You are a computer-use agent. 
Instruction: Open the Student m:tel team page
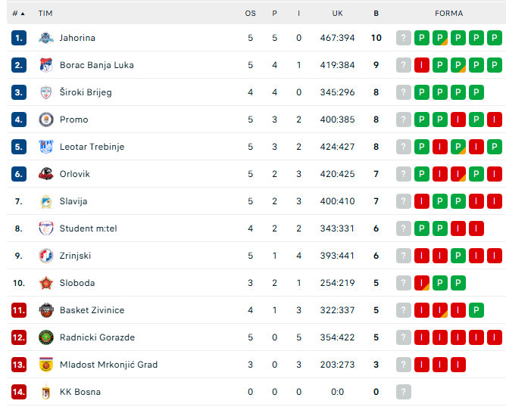pyautogui.click(x=88, y=228)
